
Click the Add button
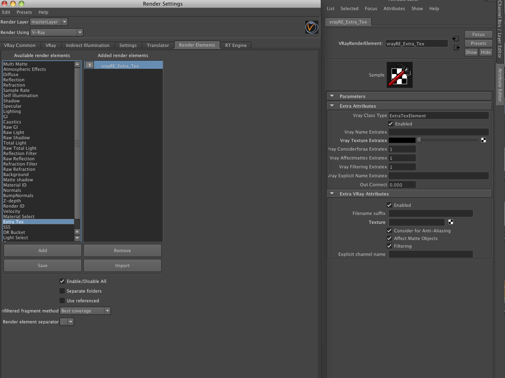point(43,251)
